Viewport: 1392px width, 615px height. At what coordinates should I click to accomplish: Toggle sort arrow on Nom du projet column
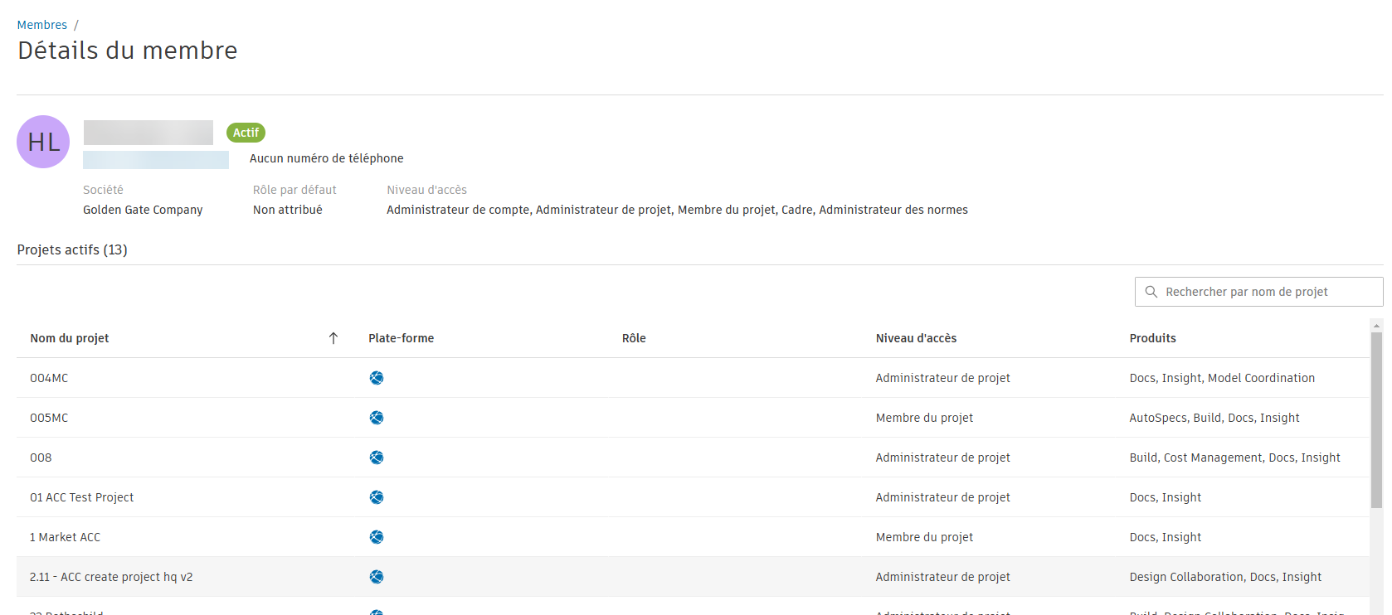click(333, 338)
